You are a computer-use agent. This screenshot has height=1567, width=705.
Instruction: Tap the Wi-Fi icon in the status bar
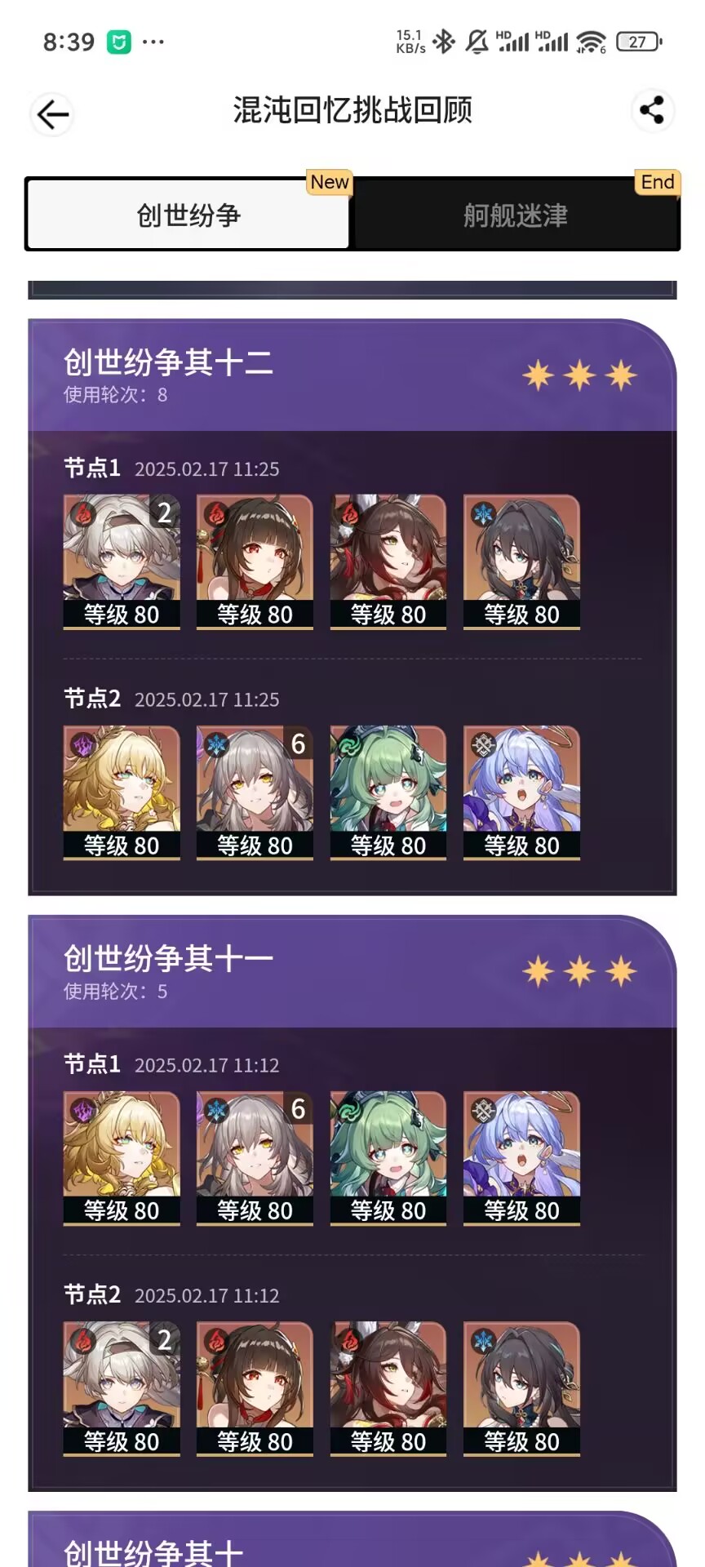591,42
